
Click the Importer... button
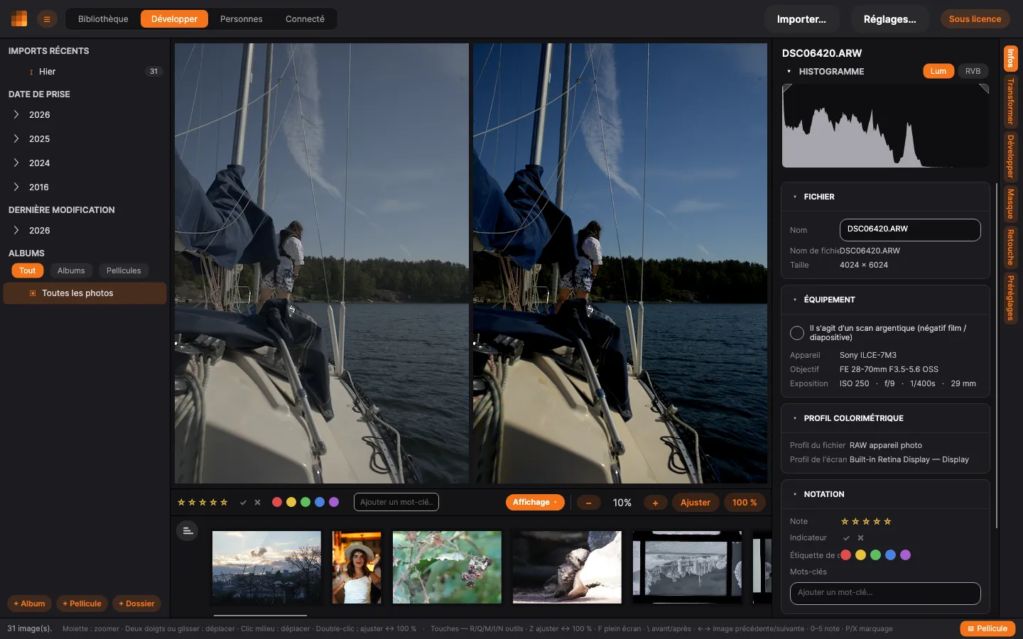(x=801, y=19)
